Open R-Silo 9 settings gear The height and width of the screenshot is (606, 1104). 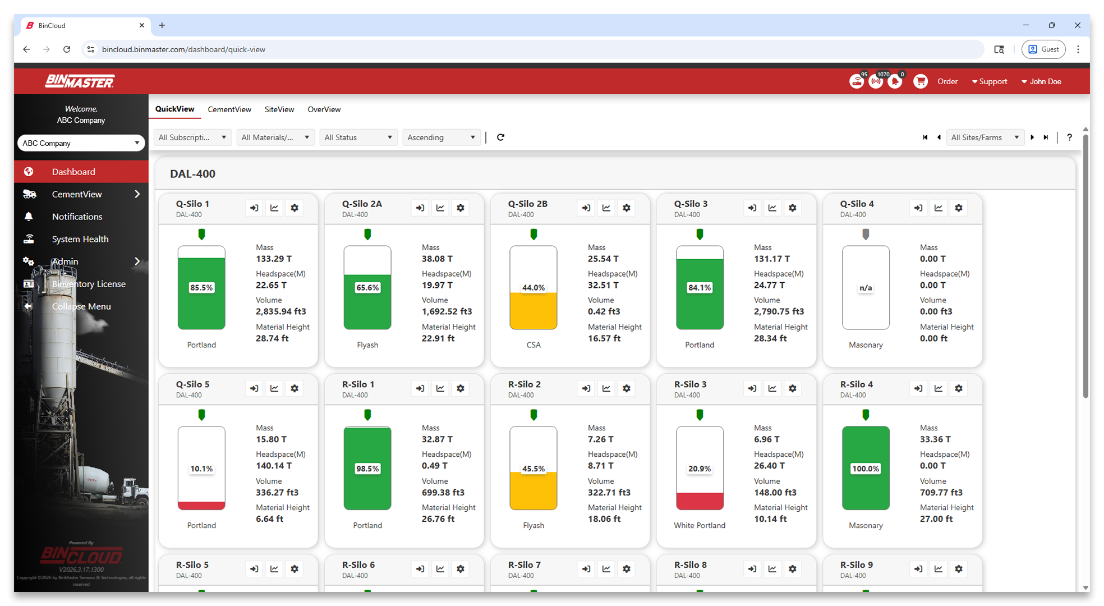(959, 569)
